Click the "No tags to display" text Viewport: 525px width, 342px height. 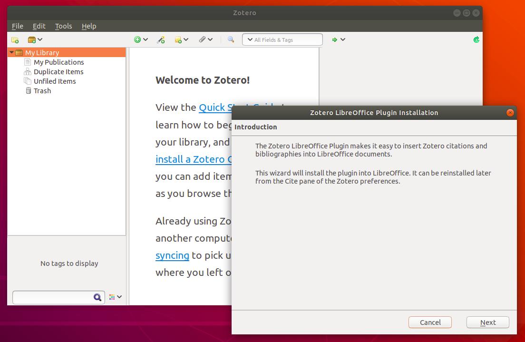69,264
